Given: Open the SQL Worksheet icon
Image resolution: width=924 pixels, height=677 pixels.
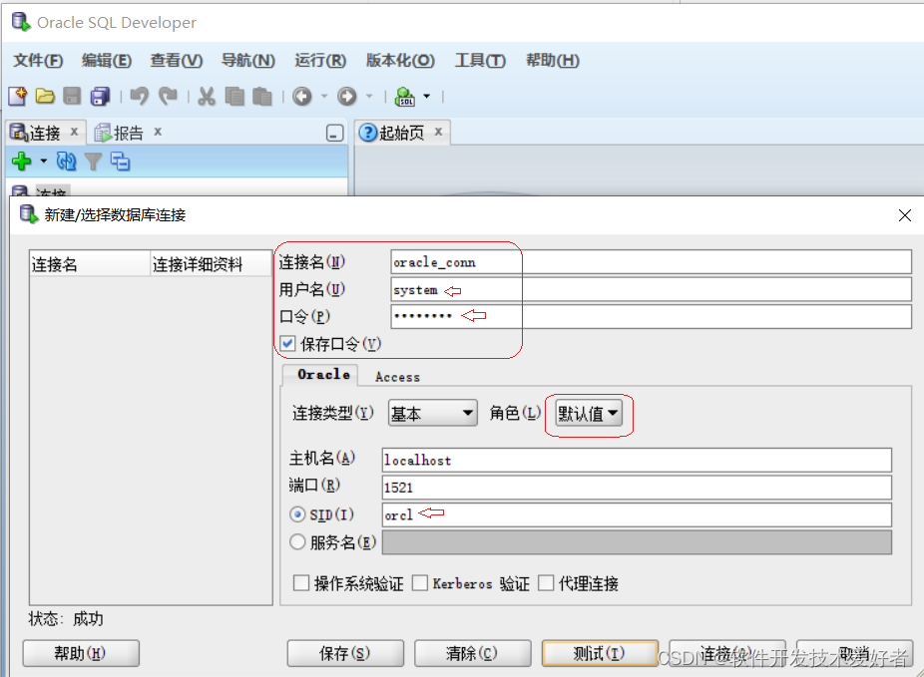Looking at the screenshot, I should click(x=405, y=96).
